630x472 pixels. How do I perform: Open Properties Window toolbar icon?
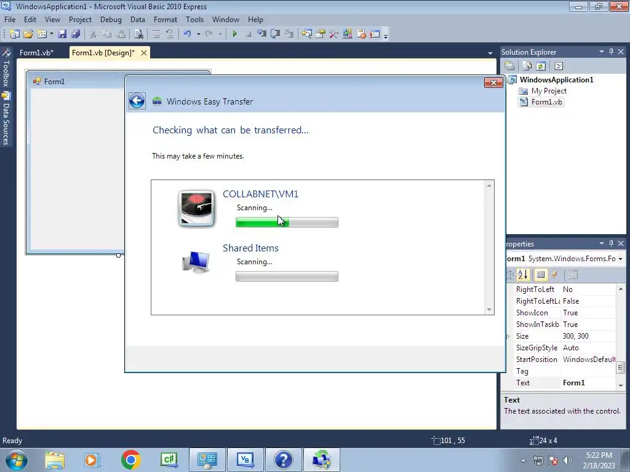pos(321,34)
